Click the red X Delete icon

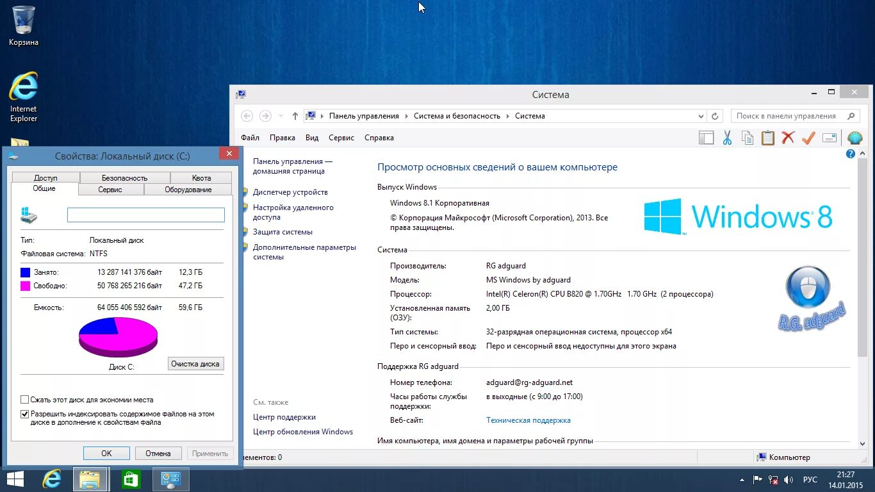[788, 138]
